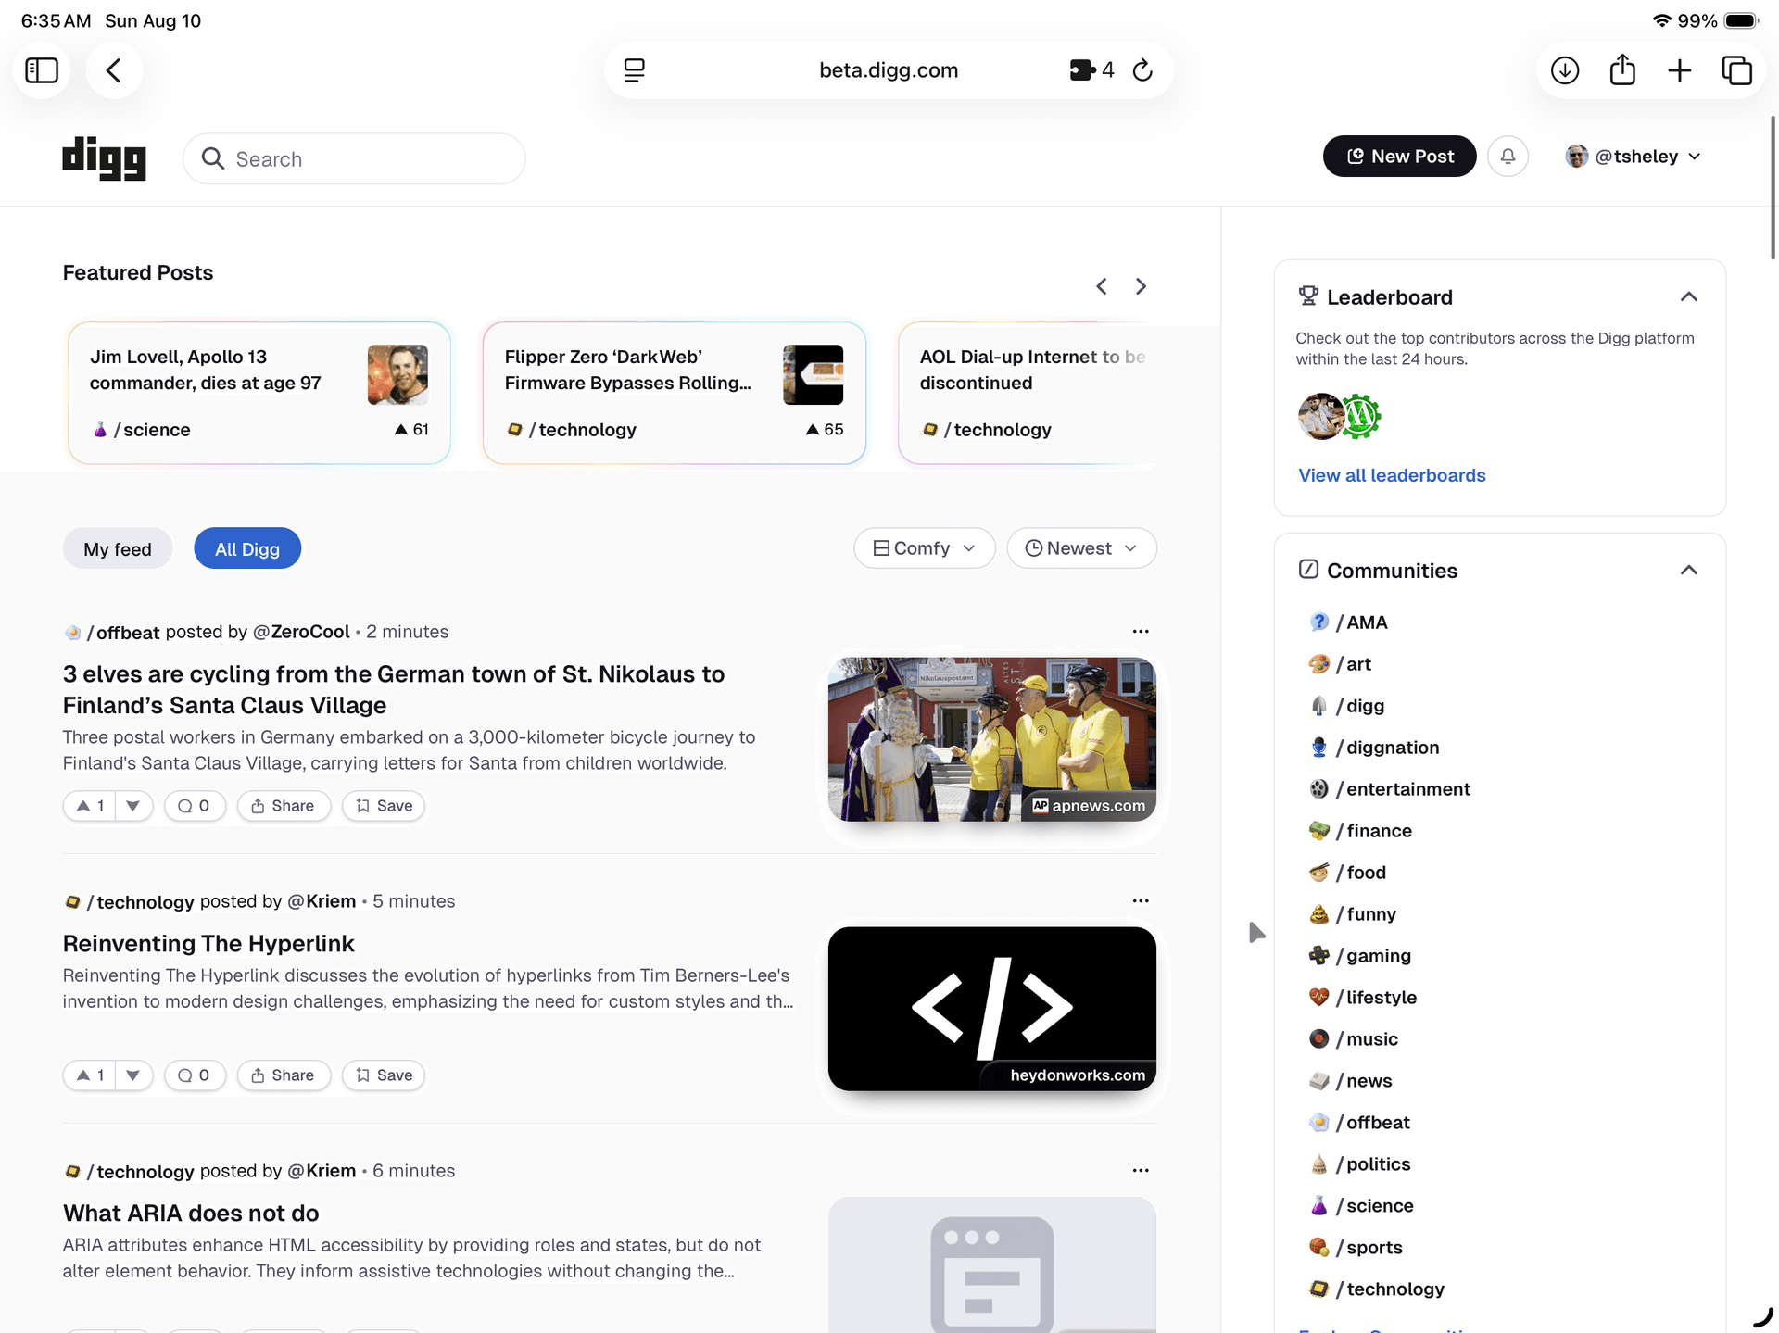Save the 3 elves cycling post
Screen dimensions: 1779x1333
pos(384,806)
